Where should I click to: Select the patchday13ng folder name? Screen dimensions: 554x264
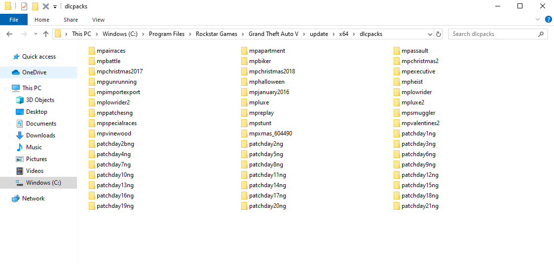[115, 185]
